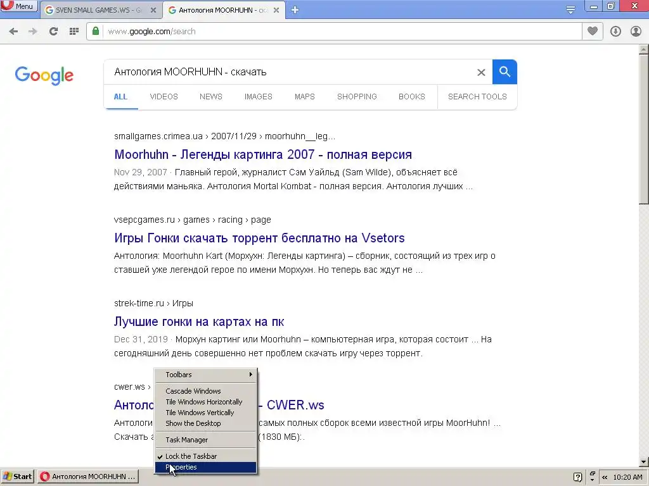The width and height of the screenshot is (649, 486).
Task: Bookmark page with the heart icon
Action: coord(593,31)
